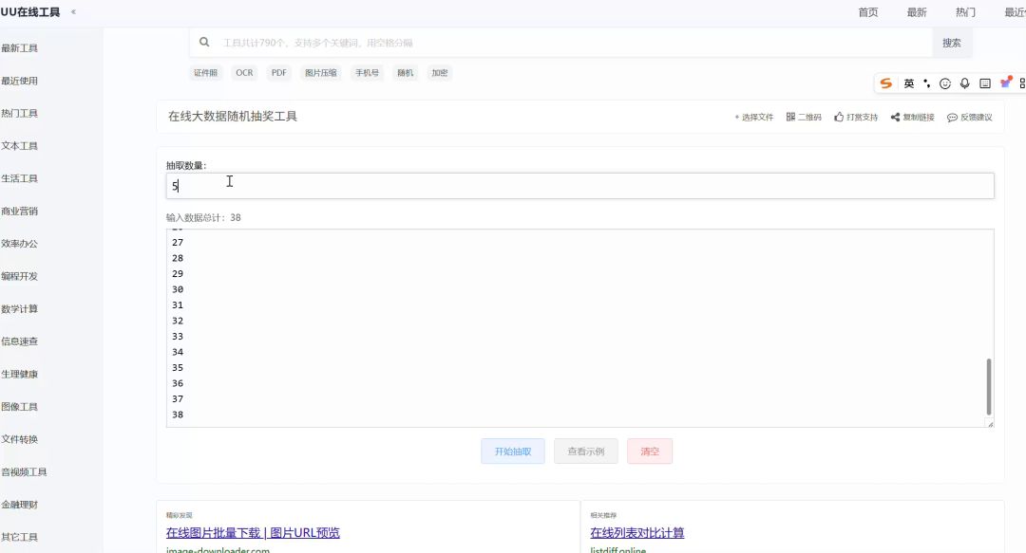1026x553 pixels.
Task: Click the magnifier icon in search bar
Action: tap(204, 43)
